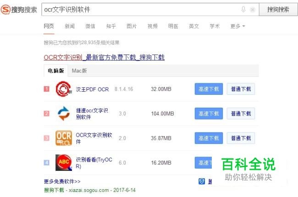The width and height of the screenshot is (298, 197).
Task: Click 高速下载 for 捷速ocr文字识别软件
Action: [x=209, y=114]
